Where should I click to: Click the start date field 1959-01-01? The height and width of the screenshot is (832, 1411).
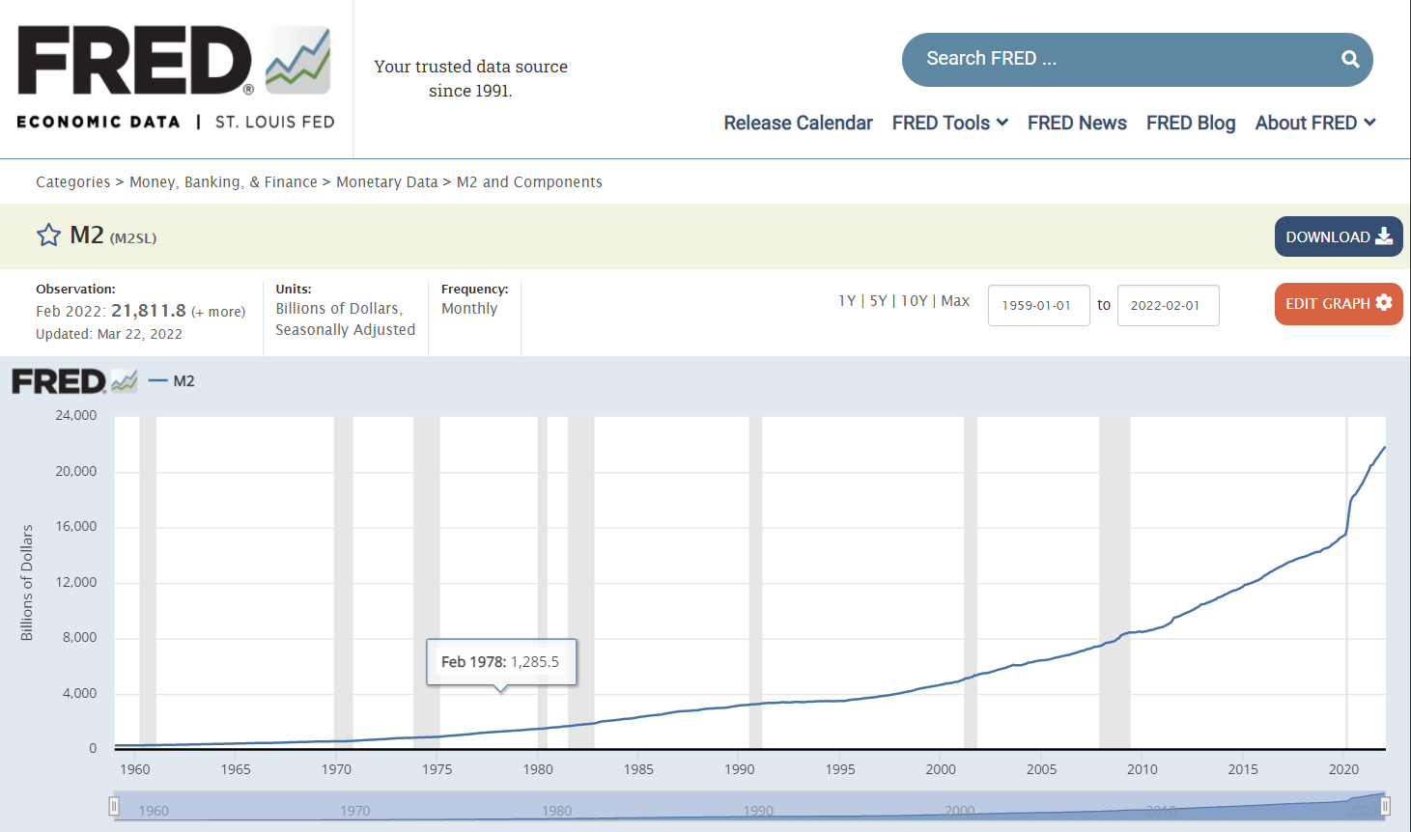(x=1039, y=305)
